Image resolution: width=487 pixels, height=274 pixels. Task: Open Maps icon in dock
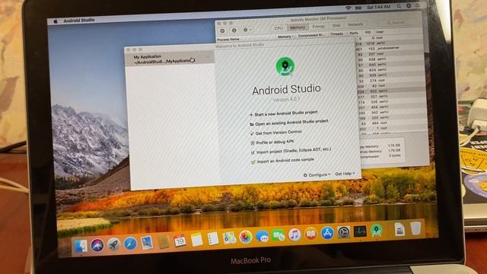coord(230,238)
